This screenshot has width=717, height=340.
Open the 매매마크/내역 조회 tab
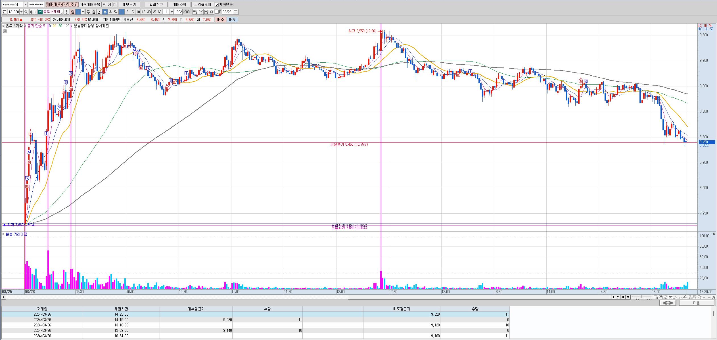(62, 5)
